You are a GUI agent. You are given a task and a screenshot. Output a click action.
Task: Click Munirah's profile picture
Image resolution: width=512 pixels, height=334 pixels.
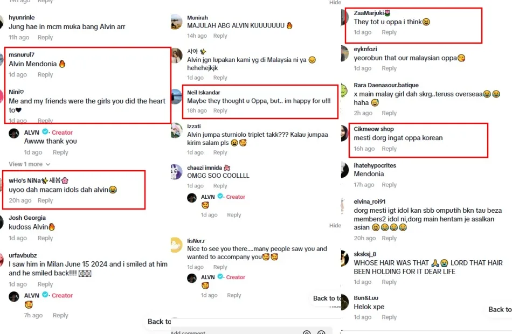point(177,22)
